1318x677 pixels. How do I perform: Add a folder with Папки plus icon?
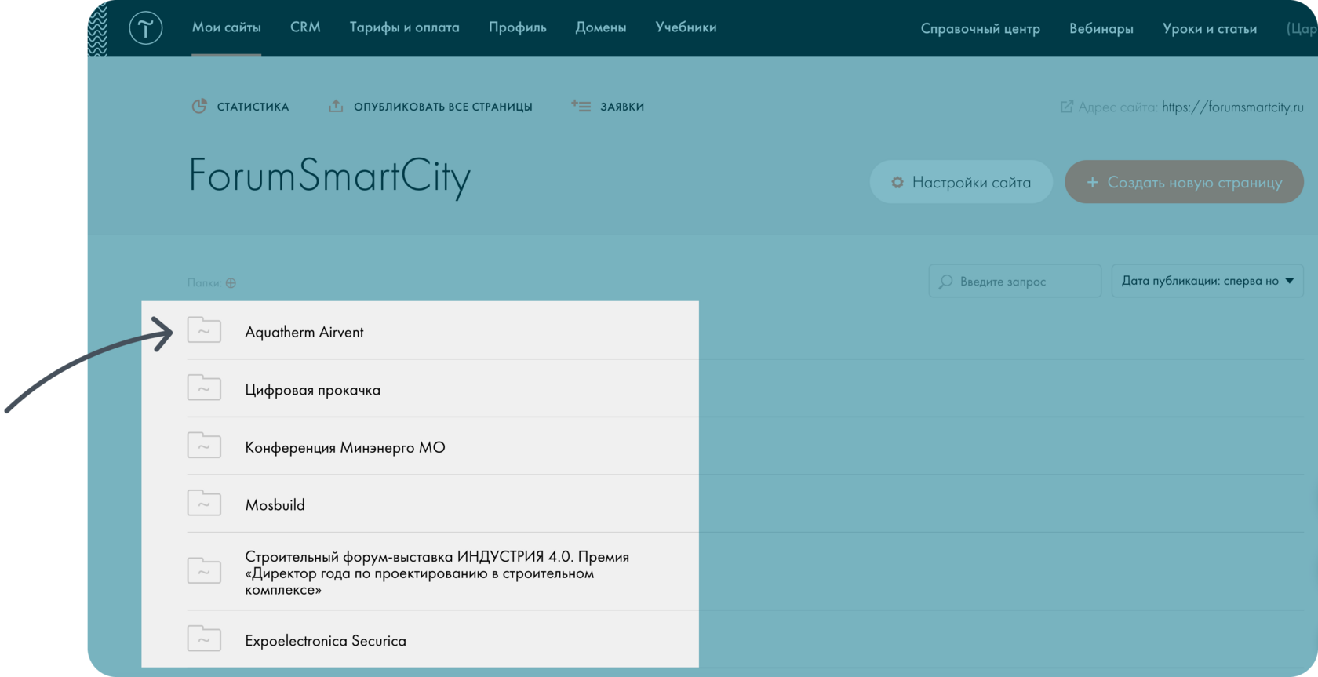(231, 283)
